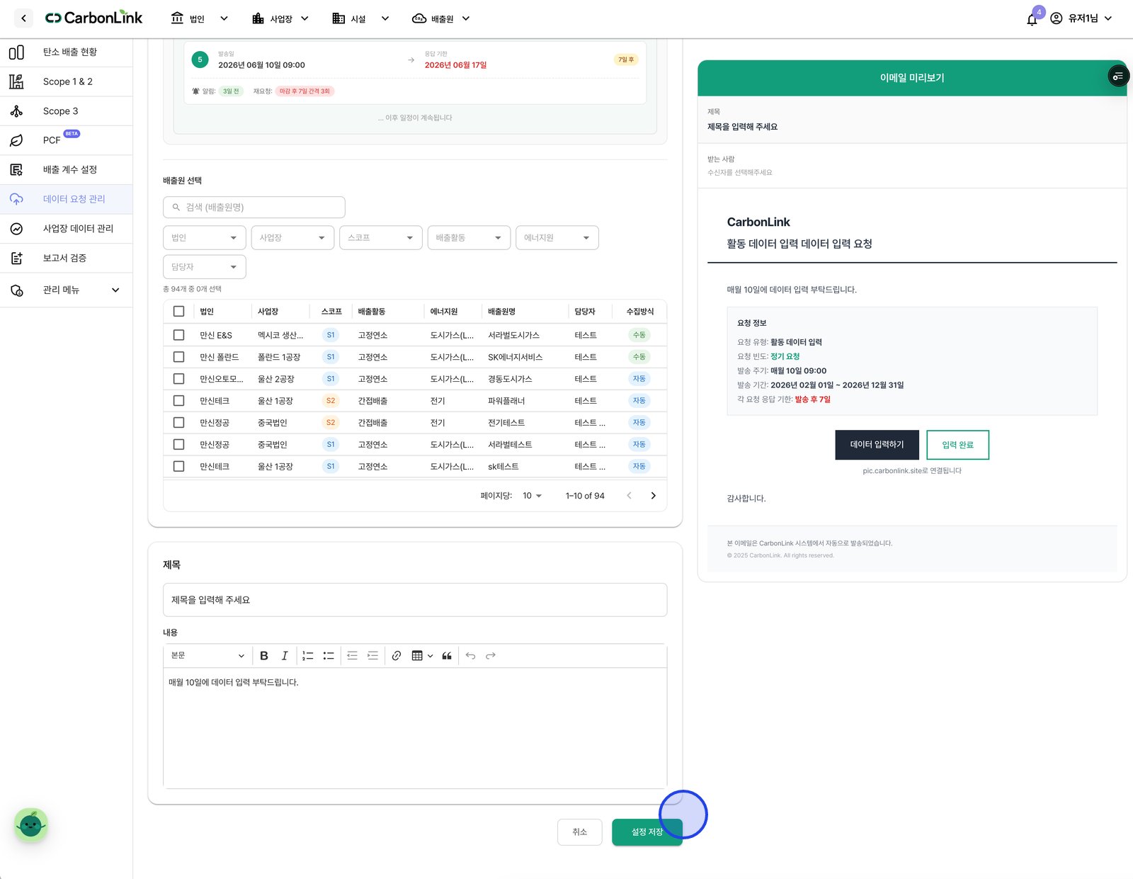Insert a link in the content editor
Screen dimensions: 1133x879
tap(397, 656)
